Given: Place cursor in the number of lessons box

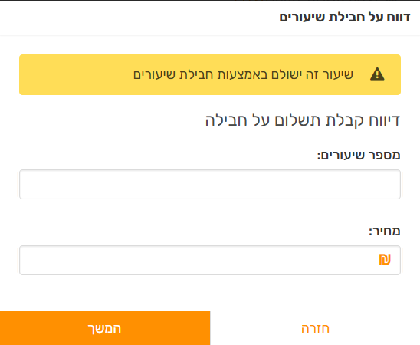Looking at the screenshot, I should tap(210, 184).
